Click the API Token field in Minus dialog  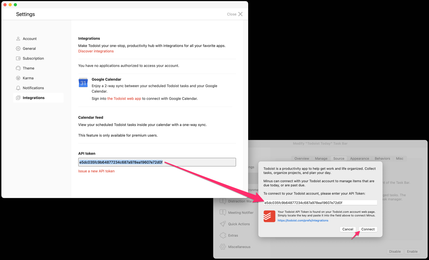[x=320, y=203]
